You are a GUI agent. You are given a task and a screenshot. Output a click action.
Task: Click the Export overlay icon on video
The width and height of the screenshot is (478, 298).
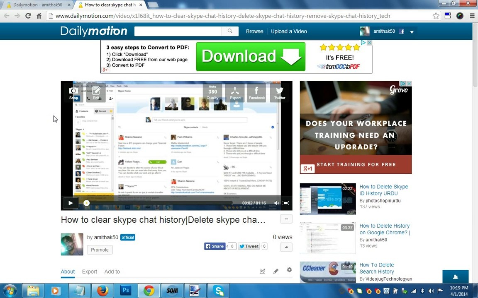click(x=235, y=93)
